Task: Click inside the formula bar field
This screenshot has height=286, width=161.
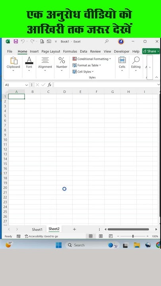Action: [105, 85]
